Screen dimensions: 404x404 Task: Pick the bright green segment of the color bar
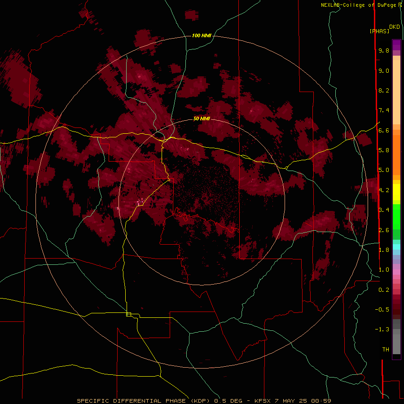point(396,216)
